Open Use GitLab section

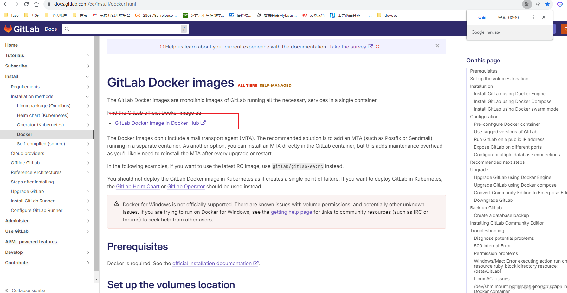[x=17, y=231]
